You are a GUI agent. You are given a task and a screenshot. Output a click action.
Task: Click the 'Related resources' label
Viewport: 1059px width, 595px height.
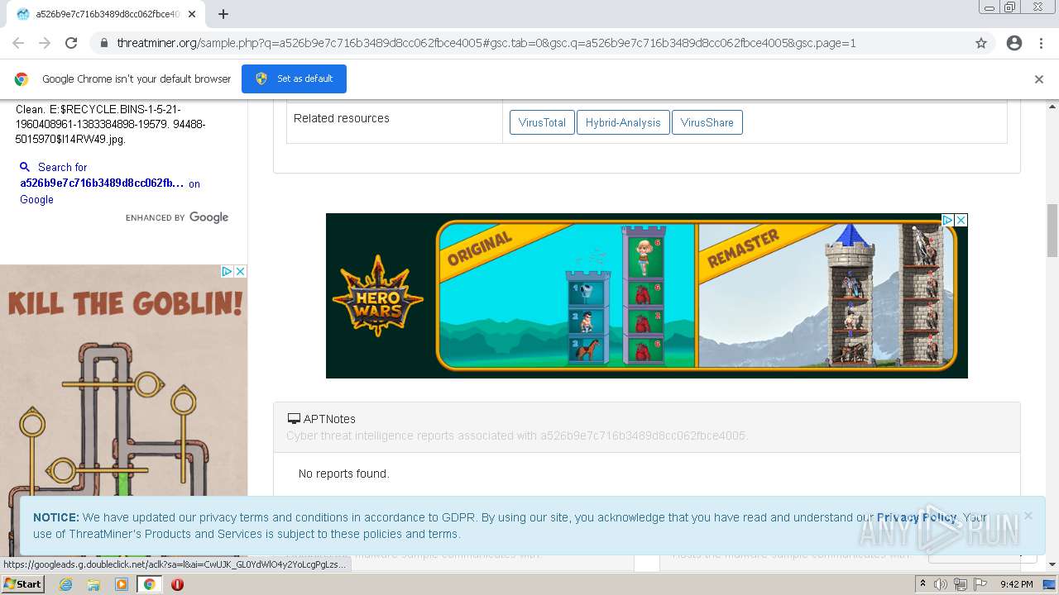click(342, 118)
